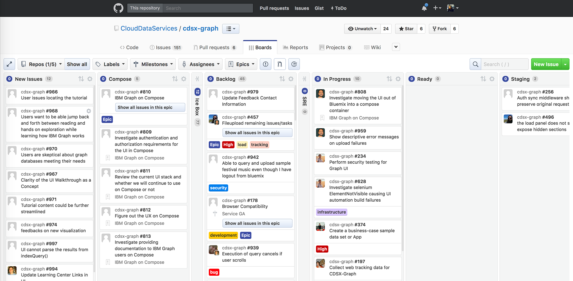
Task: Open the Unwatch dropdown
Action: click(362, 29)
